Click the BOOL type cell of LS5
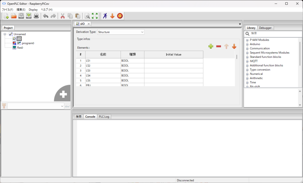This screenshot has height=183, width=303. [132, 80]
